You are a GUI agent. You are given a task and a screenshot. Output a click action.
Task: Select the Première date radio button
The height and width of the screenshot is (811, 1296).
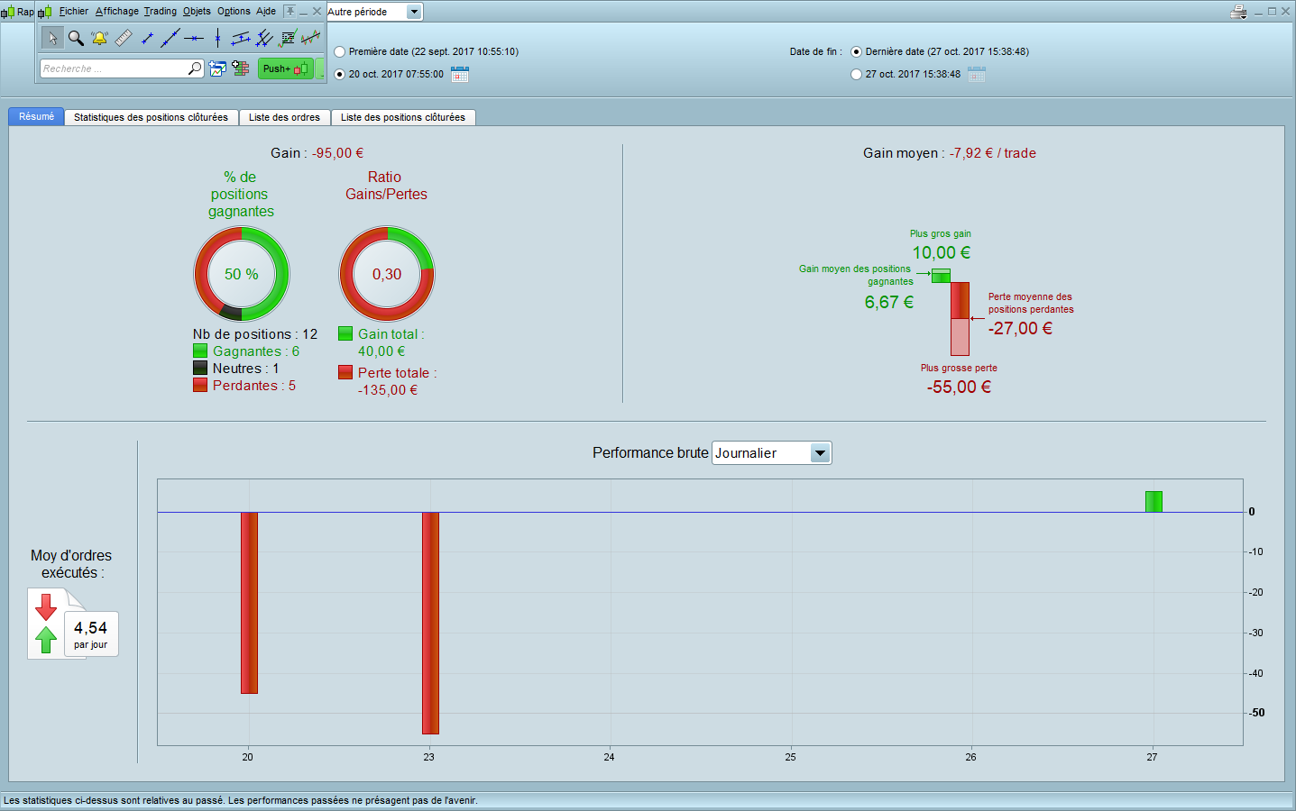(x=340, y=52)
